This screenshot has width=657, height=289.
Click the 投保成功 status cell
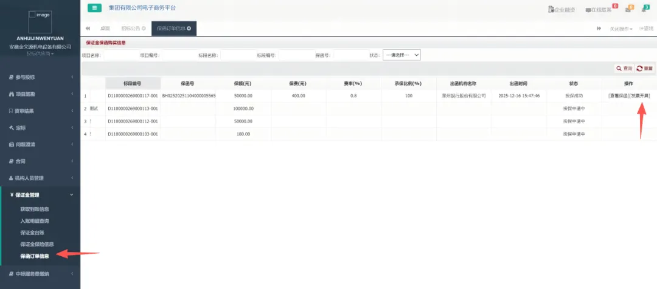tap(574, 96)
